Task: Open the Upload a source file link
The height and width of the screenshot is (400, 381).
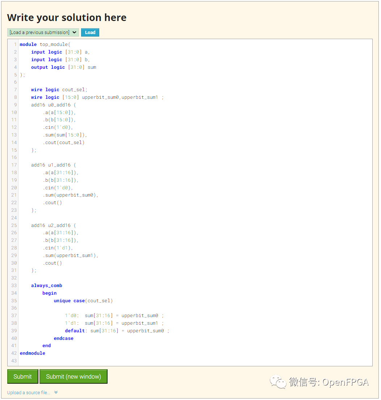Action: point(29,393)
